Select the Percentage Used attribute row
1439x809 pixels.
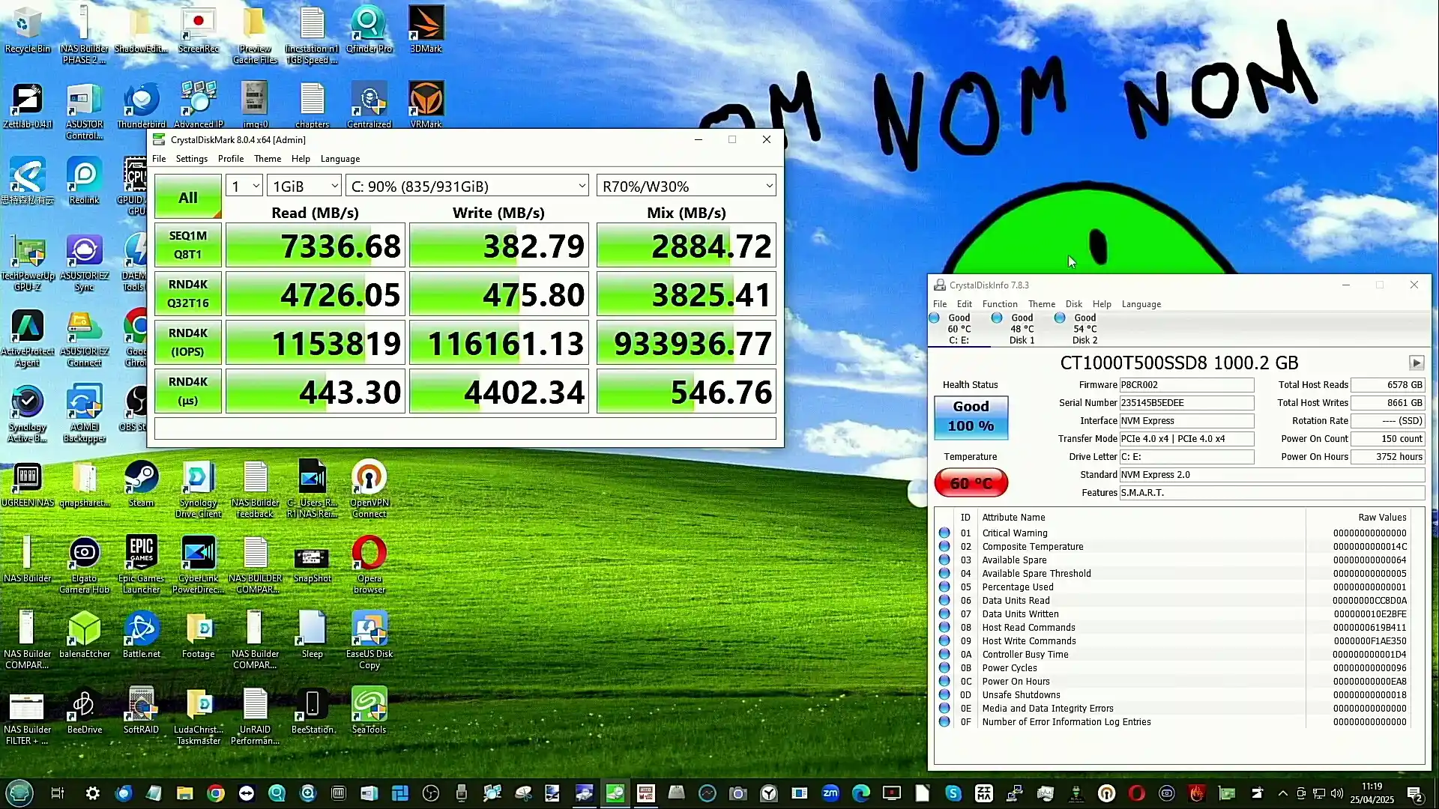pos(1174,587)
